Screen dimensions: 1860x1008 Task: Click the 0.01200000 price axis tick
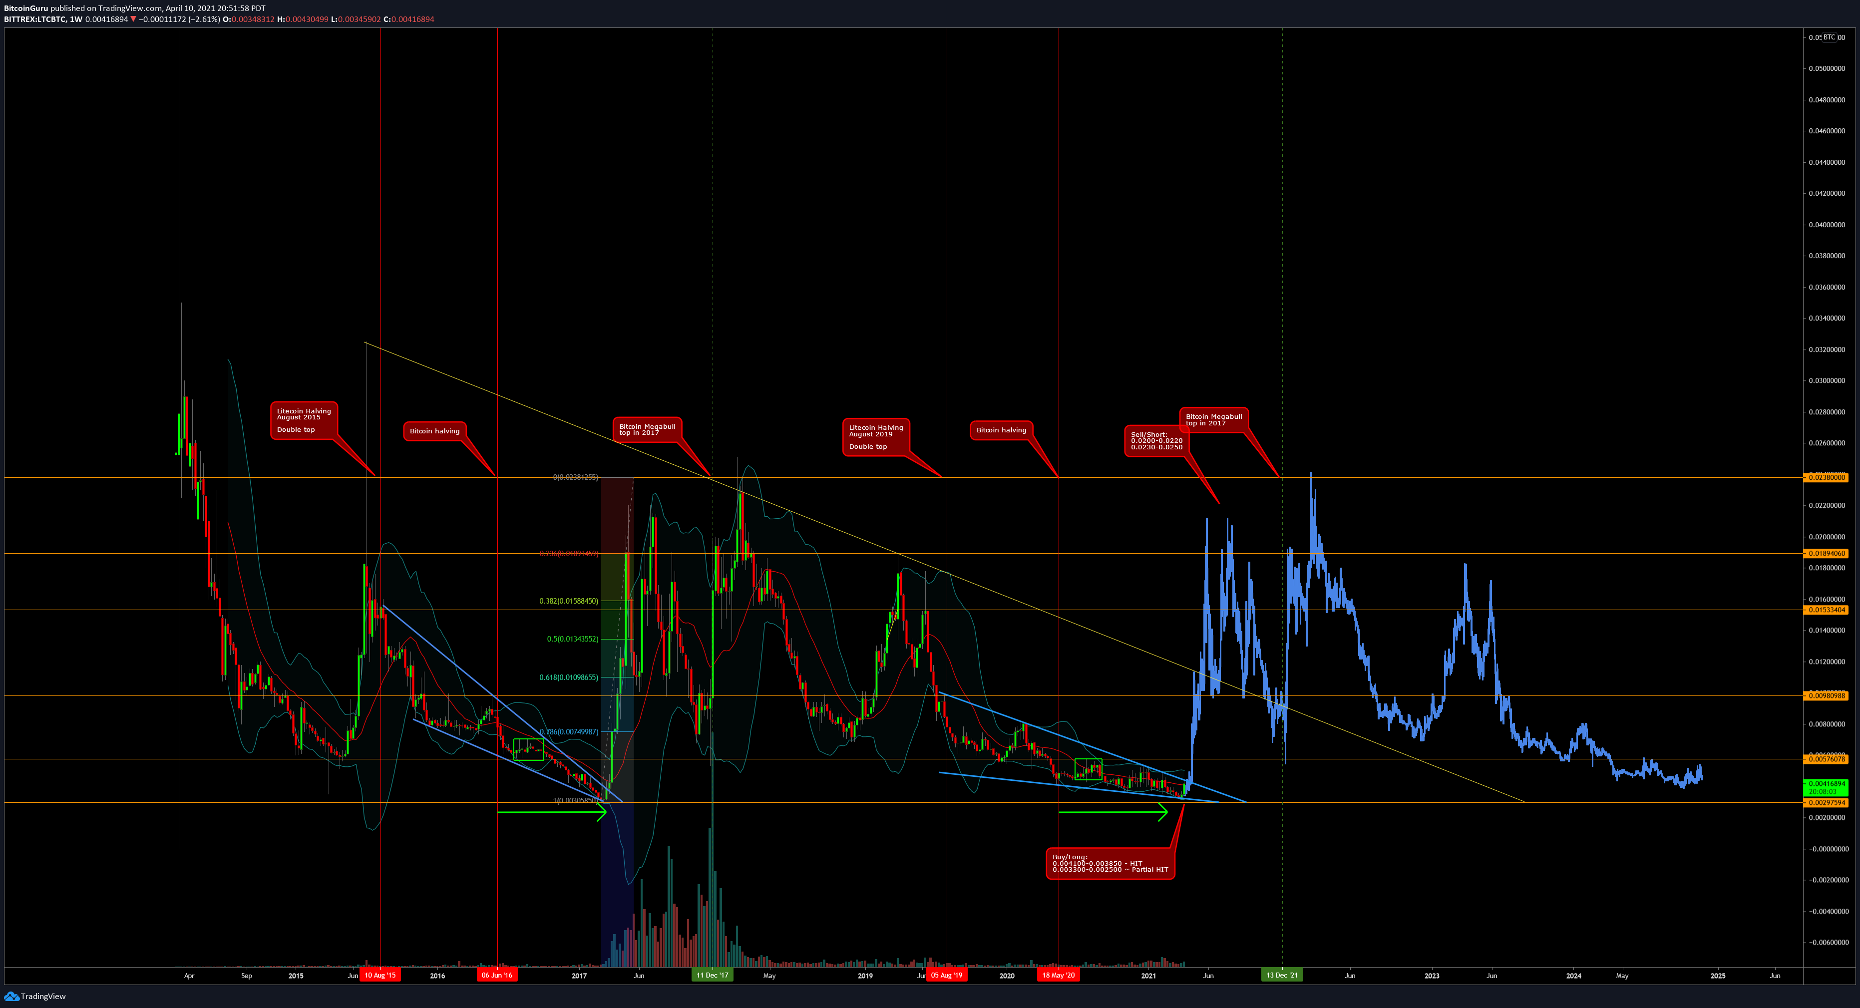[x=1827, y=662]
